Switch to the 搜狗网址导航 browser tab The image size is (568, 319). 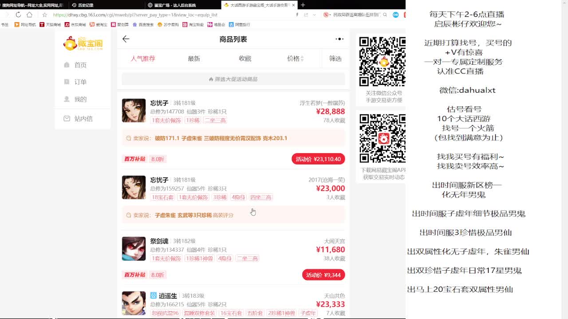click(33, 5)
